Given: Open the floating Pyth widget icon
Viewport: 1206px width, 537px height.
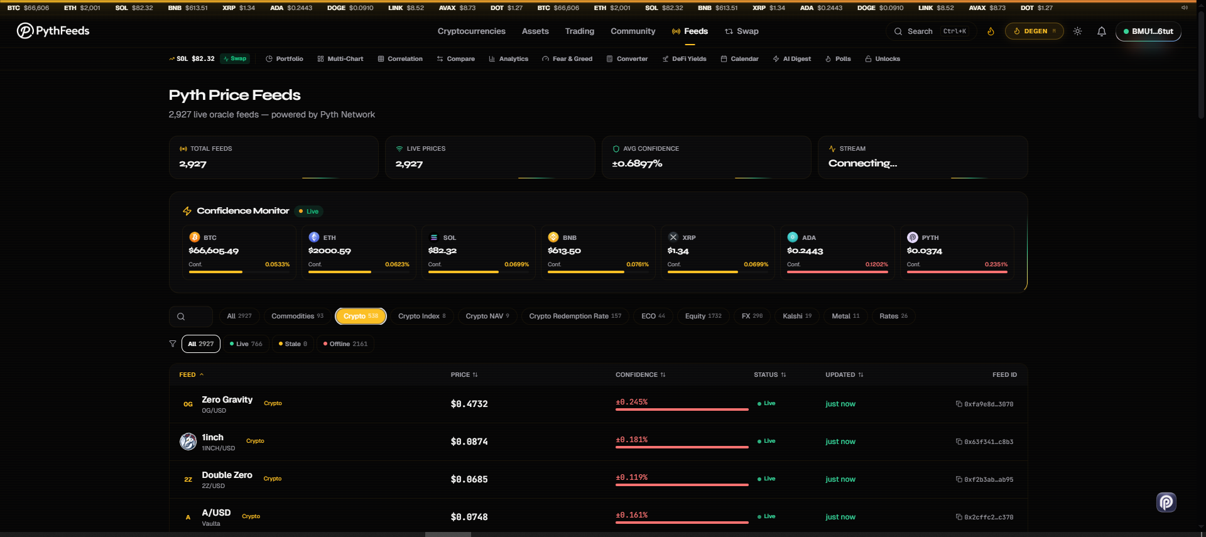Looking at the screenshot, I should 1166,502.
